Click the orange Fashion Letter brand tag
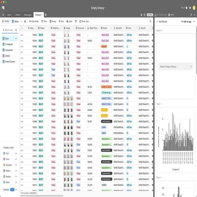Viewport: 197px width, 197px height. click(x=107, y=87)
